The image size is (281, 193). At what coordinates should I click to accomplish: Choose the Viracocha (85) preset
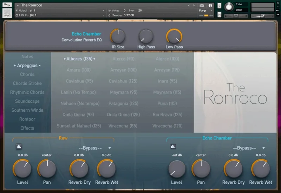(x=123, y=126)
